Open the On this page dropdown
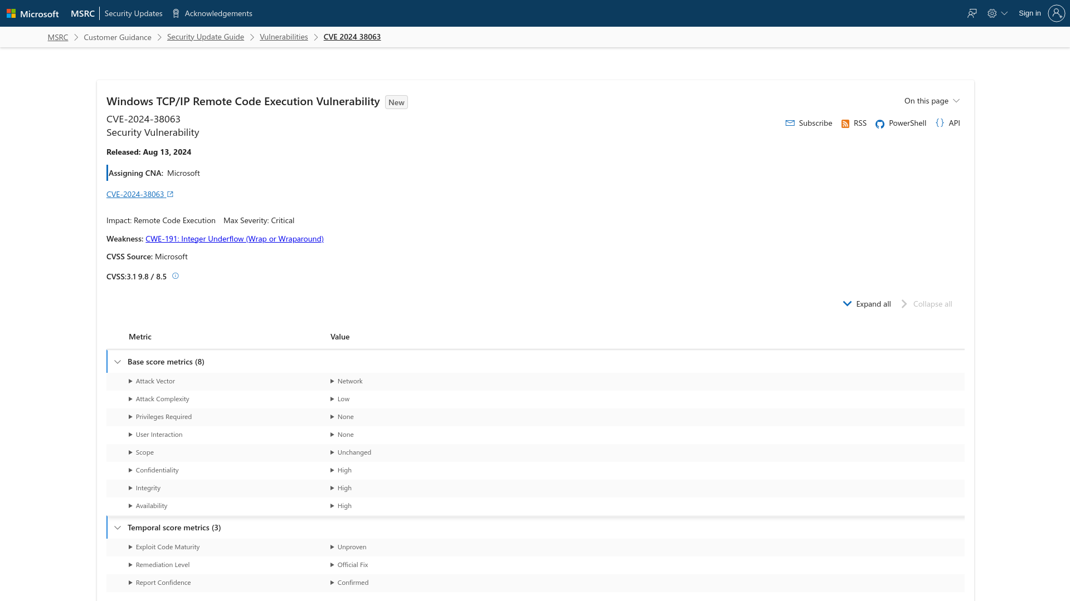The image size is (1070, 601). point(932,101)
